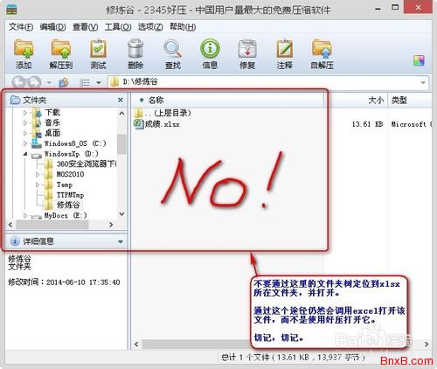The width and height of the screenshot is (437, 369).
Task: Click the 修改时间 2014-06-10 detail text
Action: tap(64, 282)
